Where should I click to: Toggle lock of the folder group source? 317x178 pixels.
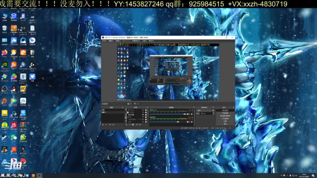click(146, 112)
